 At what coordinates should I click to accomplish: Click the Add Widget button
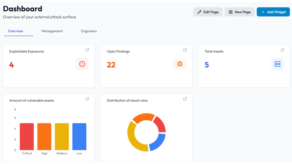tap(273, 12)
